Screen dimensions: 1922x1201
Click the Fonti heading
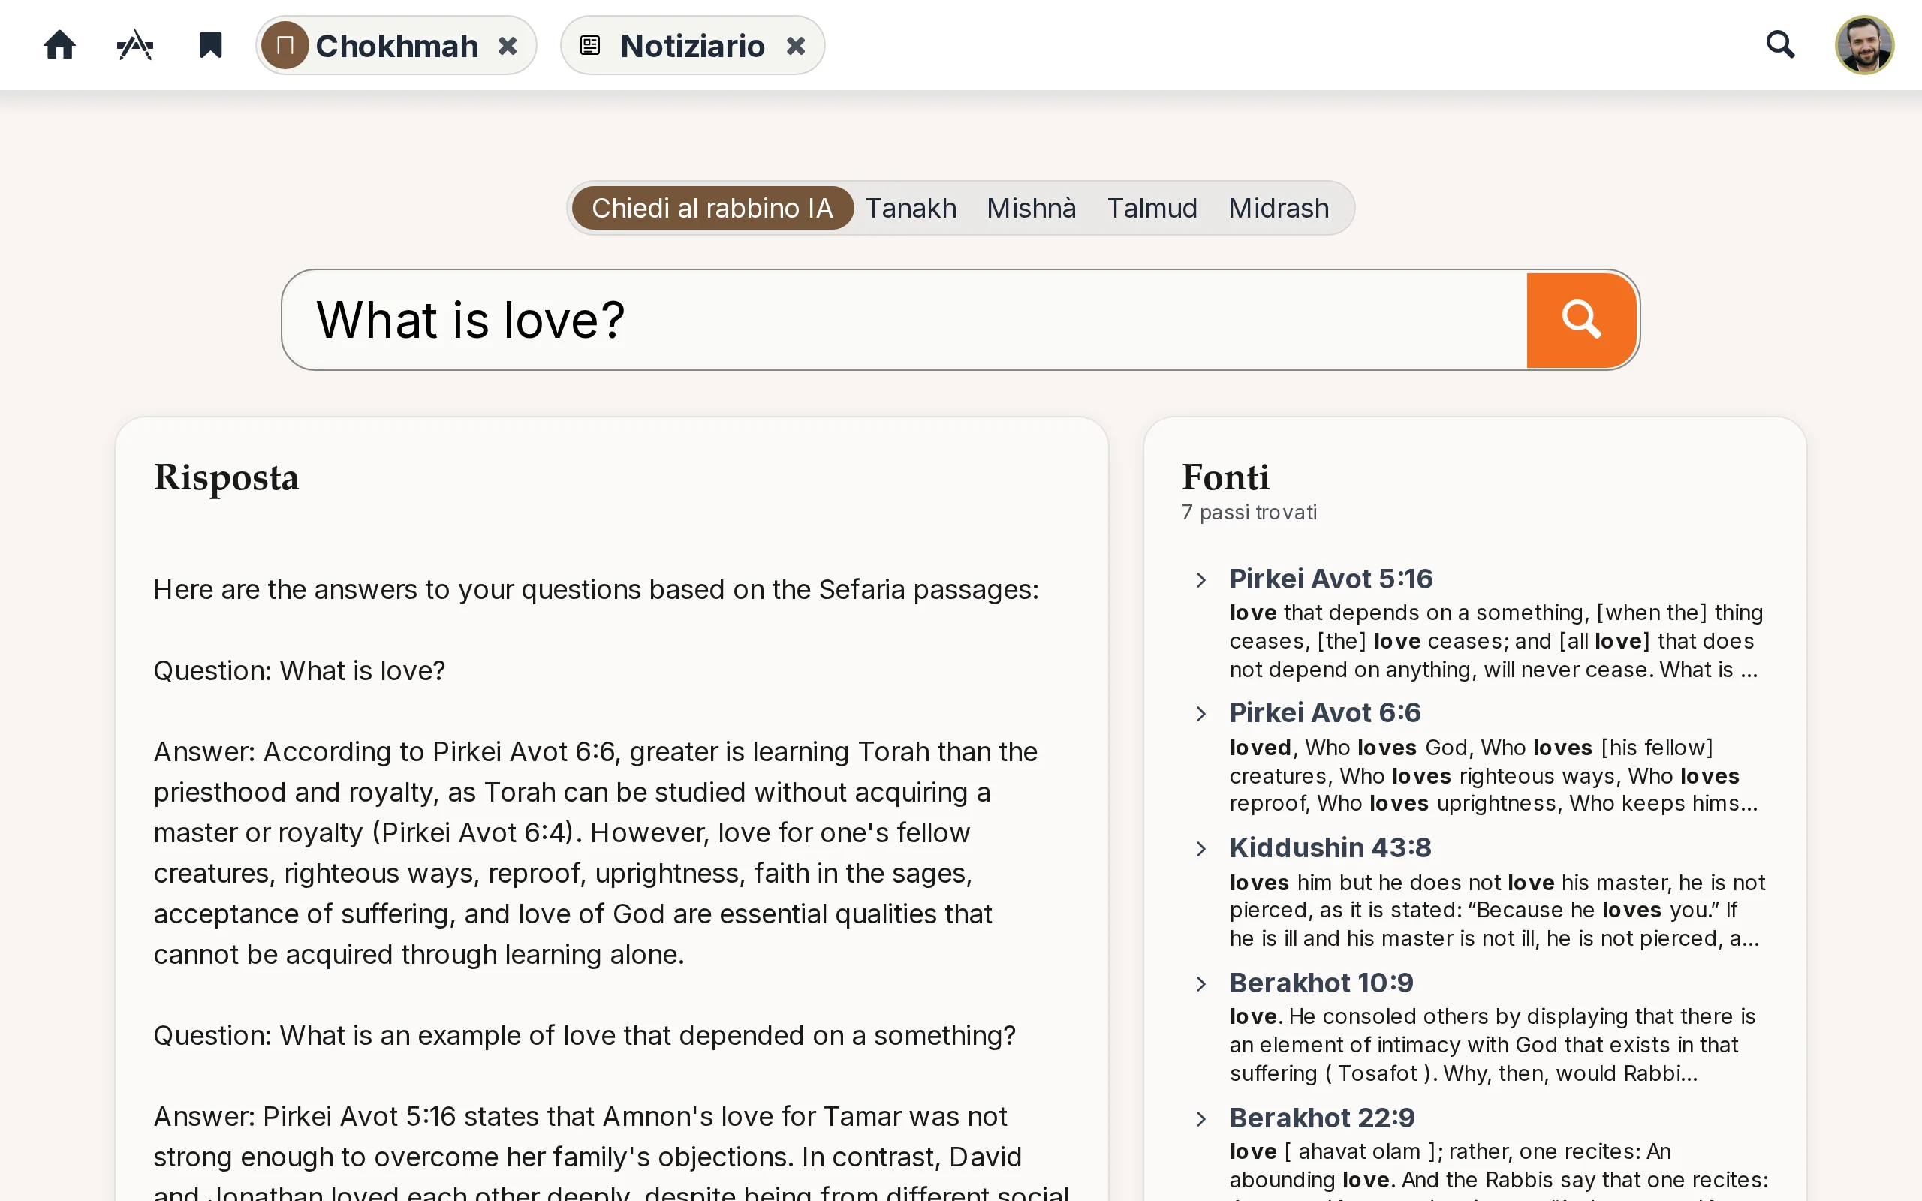(x=1225, y=477)
